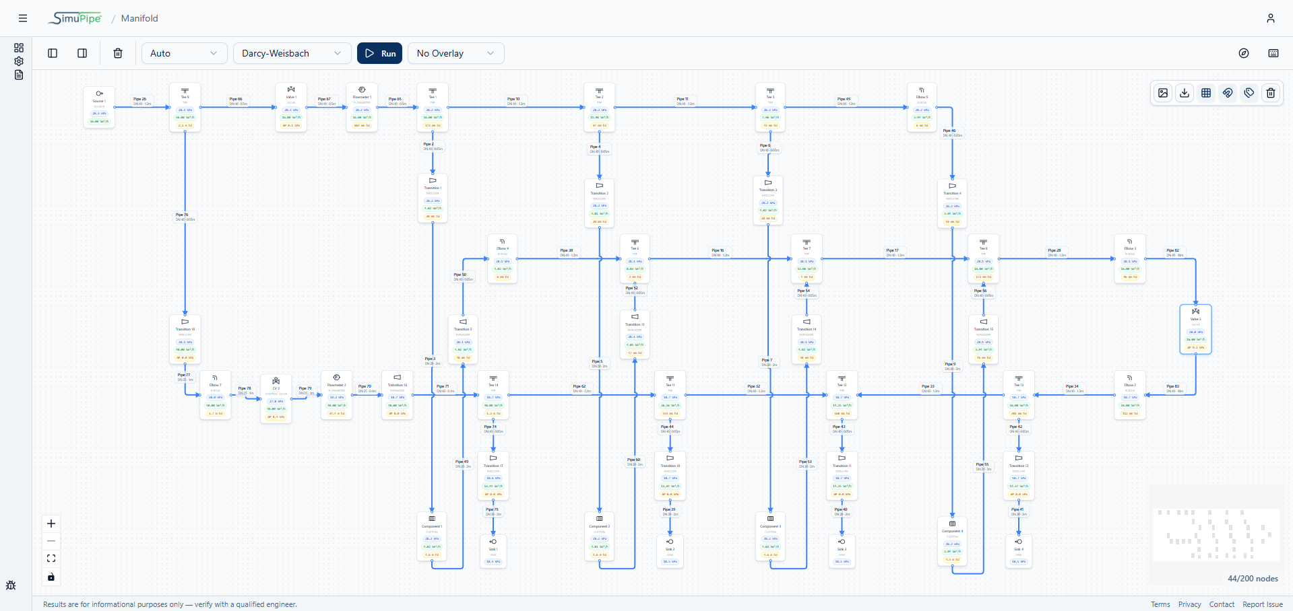Export canvas as image
The image size is (1293, 611).
click(x=1163, y=93)
